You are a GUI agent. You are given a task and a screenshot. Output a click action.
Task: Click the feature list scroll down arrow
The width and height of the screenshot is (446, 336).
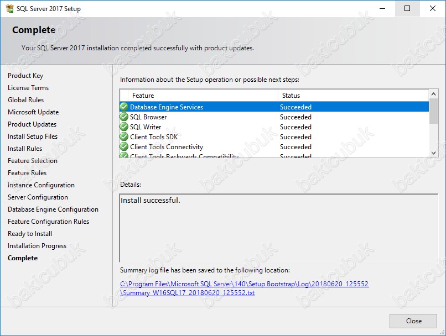[x=433, y=153]
